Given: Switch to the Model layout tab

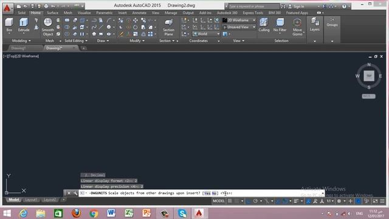Looking at the screenshot, I should (13, 200).
